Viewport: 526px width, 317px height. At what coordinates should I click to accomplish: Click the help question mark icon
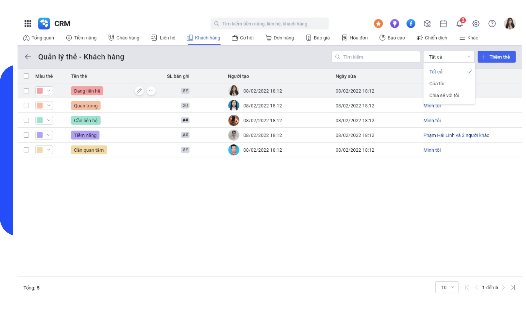[x=492, y=24]
